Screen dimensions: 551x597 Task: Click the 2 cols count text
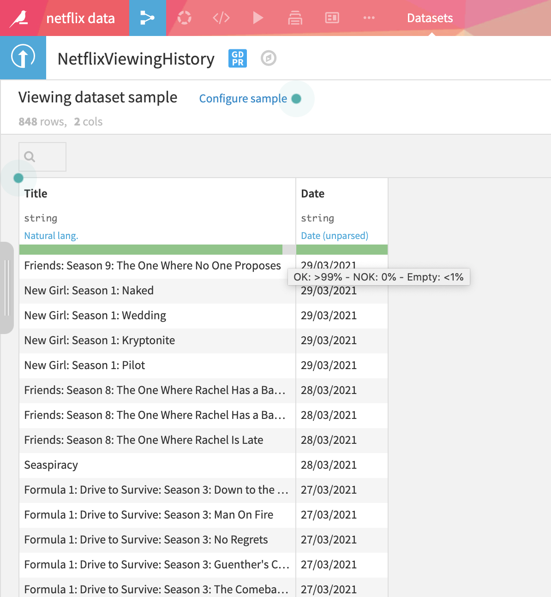click(88, 122)
